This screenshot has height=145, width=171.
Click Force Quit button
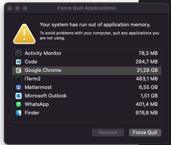point(145,133)
